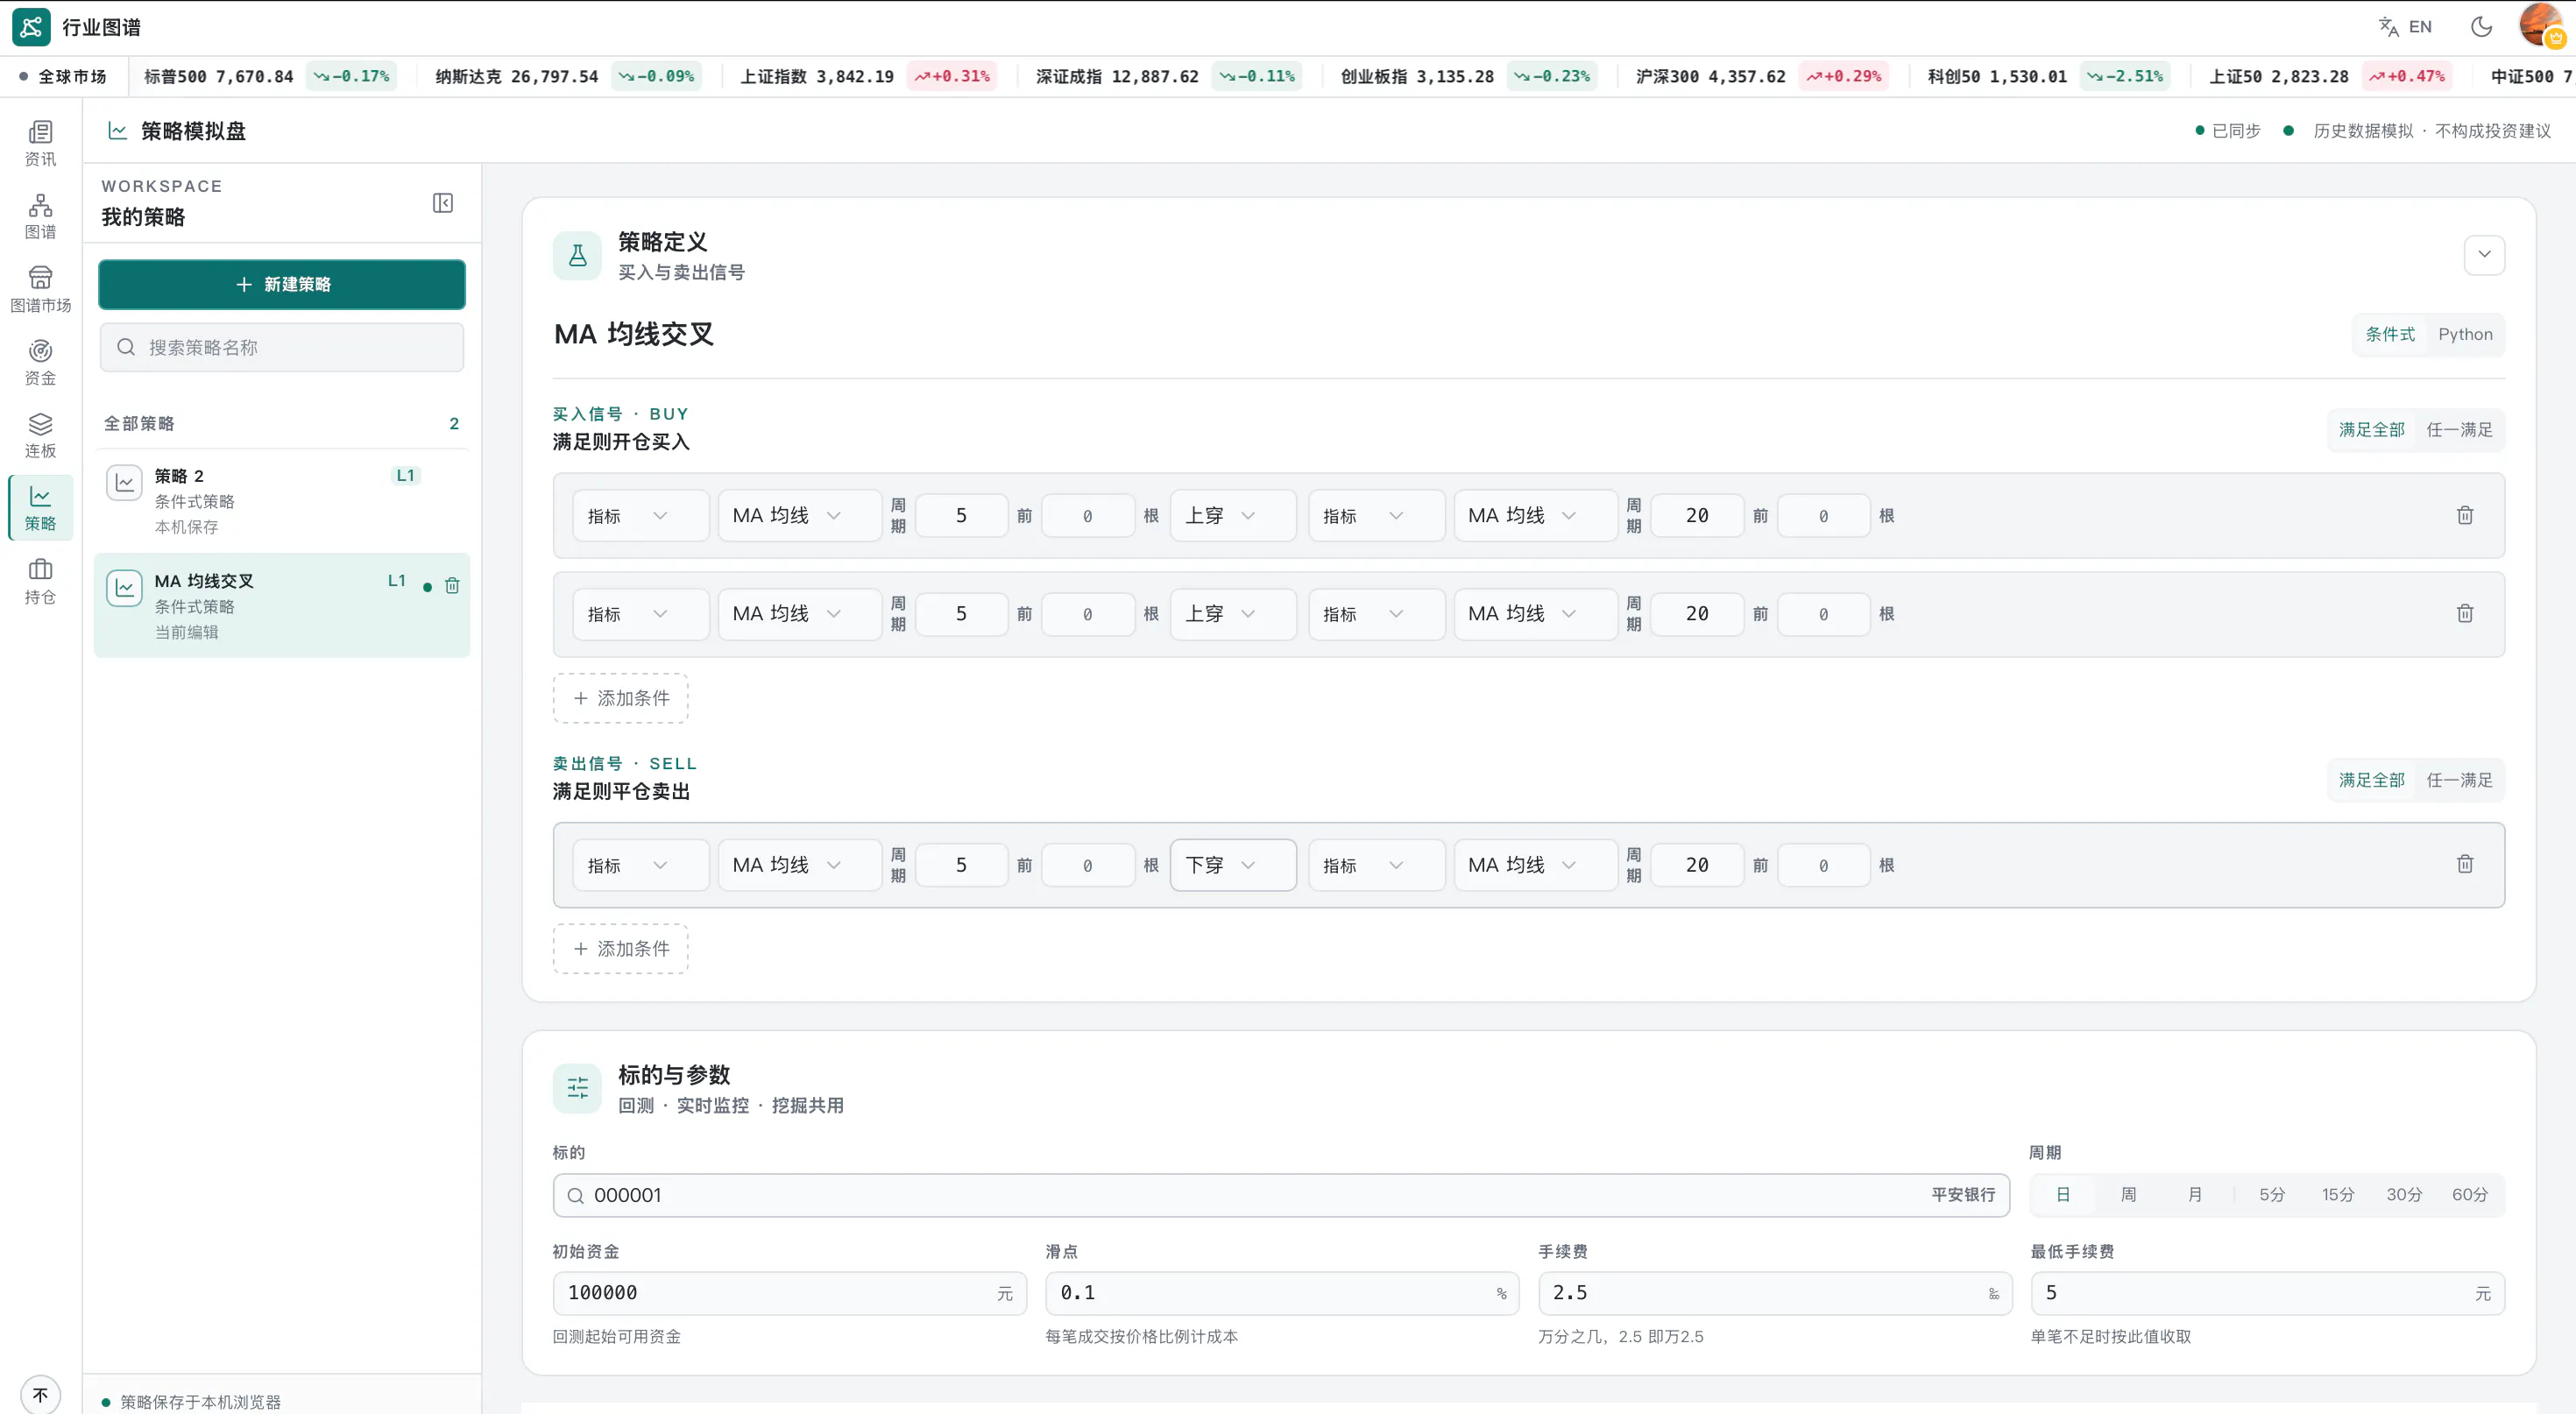Select 满足全部 for sell signal
This screenshot has width=2576, height=1414.
pos(2371,780)
